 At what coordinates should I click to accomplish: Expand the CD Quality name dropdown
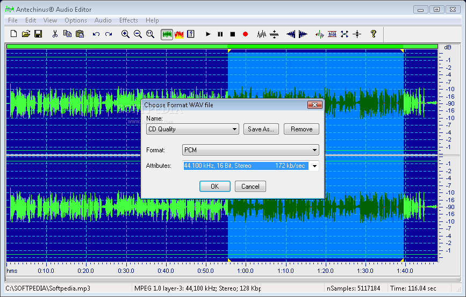coord(234,129)
